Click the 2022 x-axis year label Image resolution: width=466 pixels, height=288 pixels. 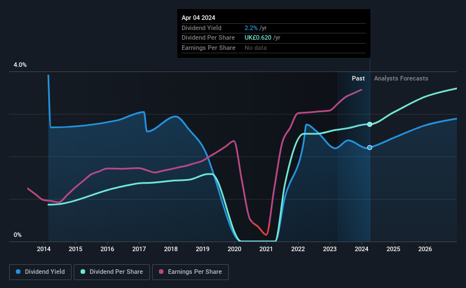(298, 249)
